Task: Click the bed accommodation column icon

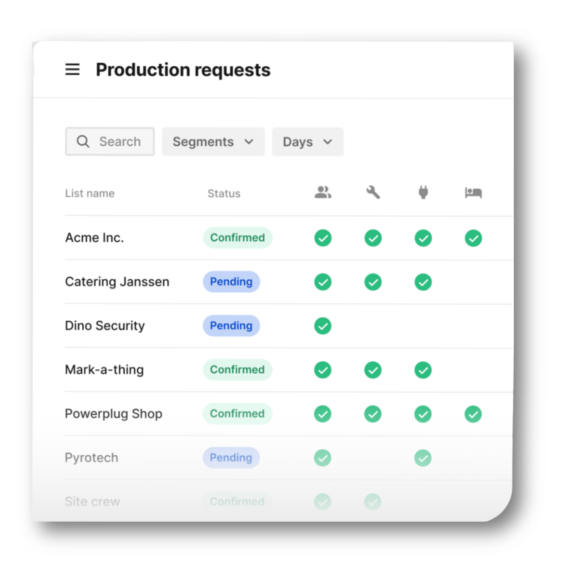Action: click(x=473, y=192)
